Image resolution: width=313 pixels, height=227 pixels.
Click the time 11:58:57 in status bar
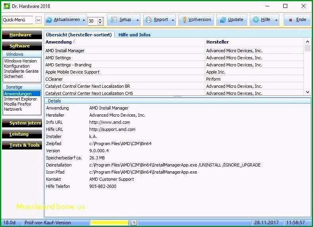tap(296, 223)
